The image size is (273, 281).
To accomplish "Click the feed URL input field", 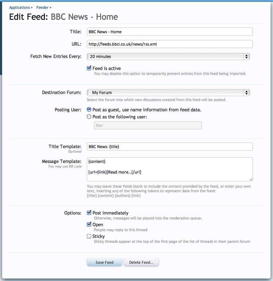I will pos(170,44).
